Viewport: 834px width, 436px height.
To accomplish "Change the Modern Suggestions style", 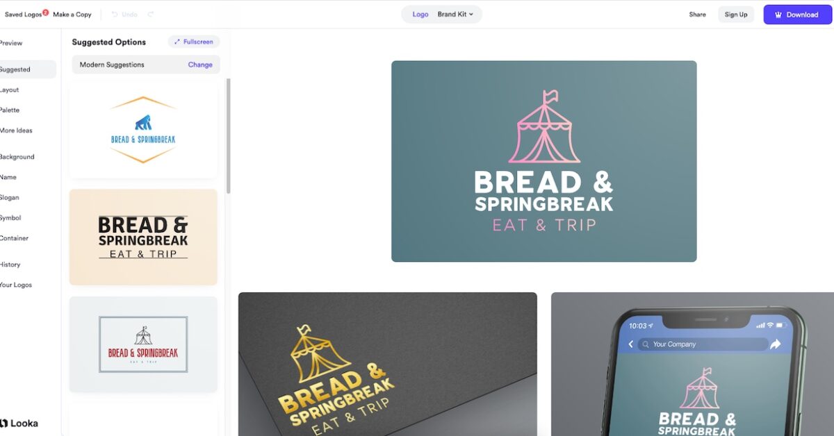I will [x=200, y=65].
